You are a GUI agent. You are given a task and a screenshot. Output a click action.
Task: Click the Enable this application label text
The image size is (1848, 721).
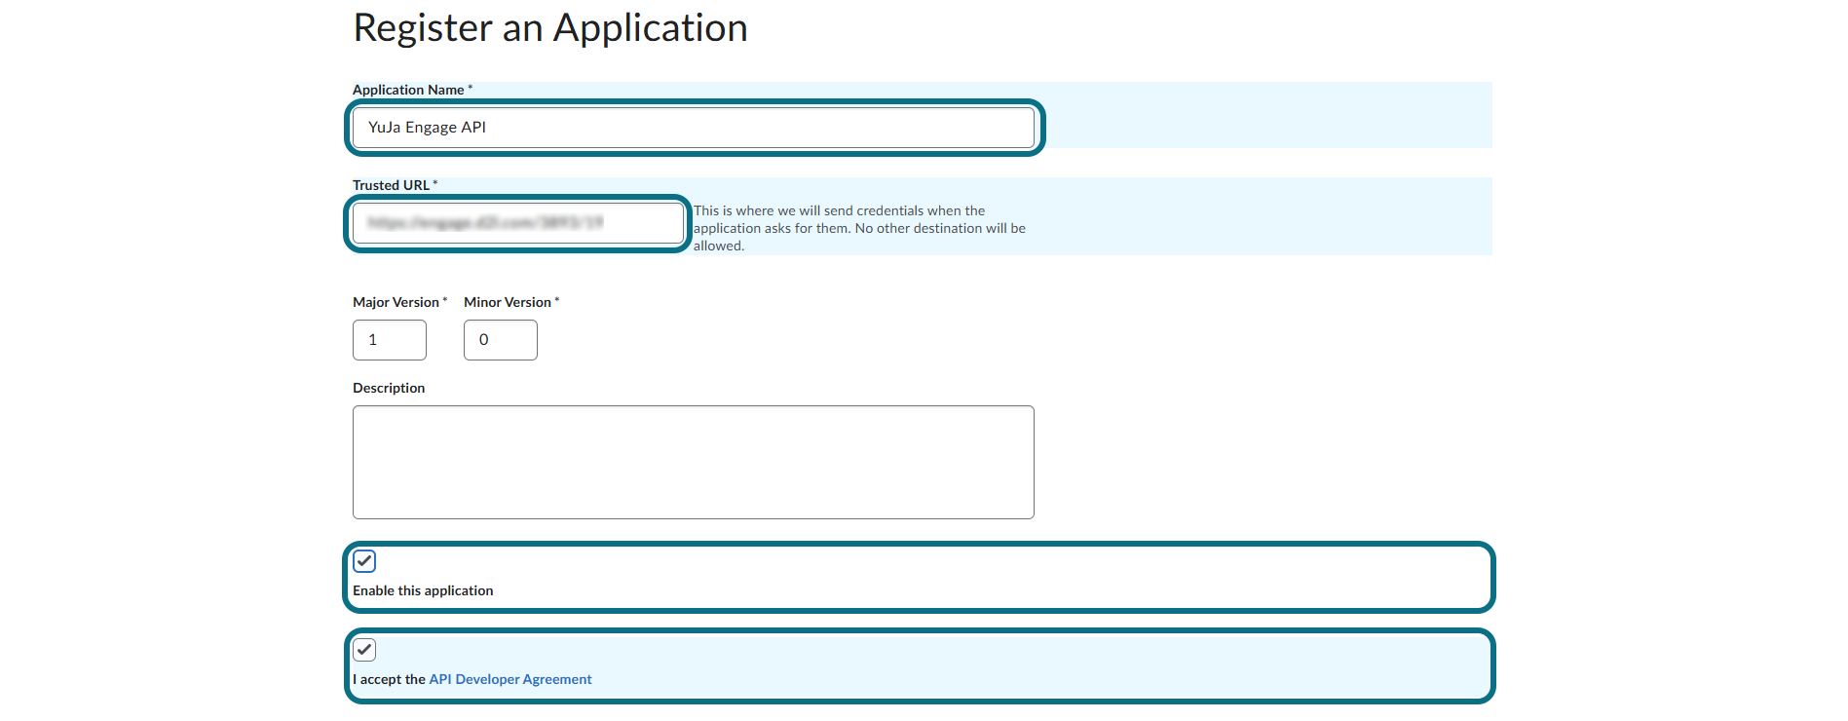(x=423, y=590)
